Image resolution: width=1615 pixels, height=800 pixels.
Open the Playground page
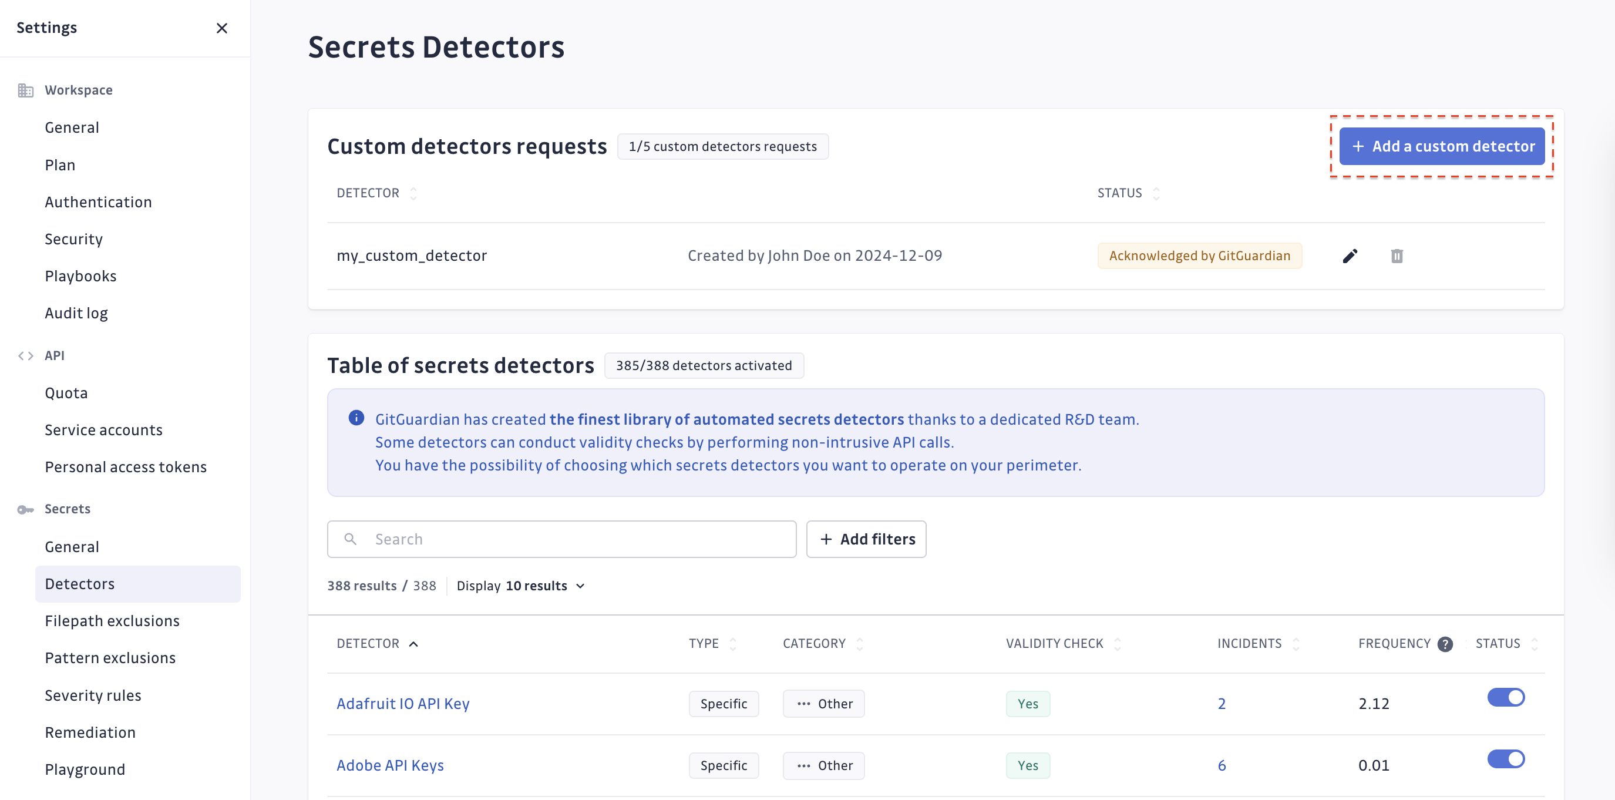click(85, 769)
